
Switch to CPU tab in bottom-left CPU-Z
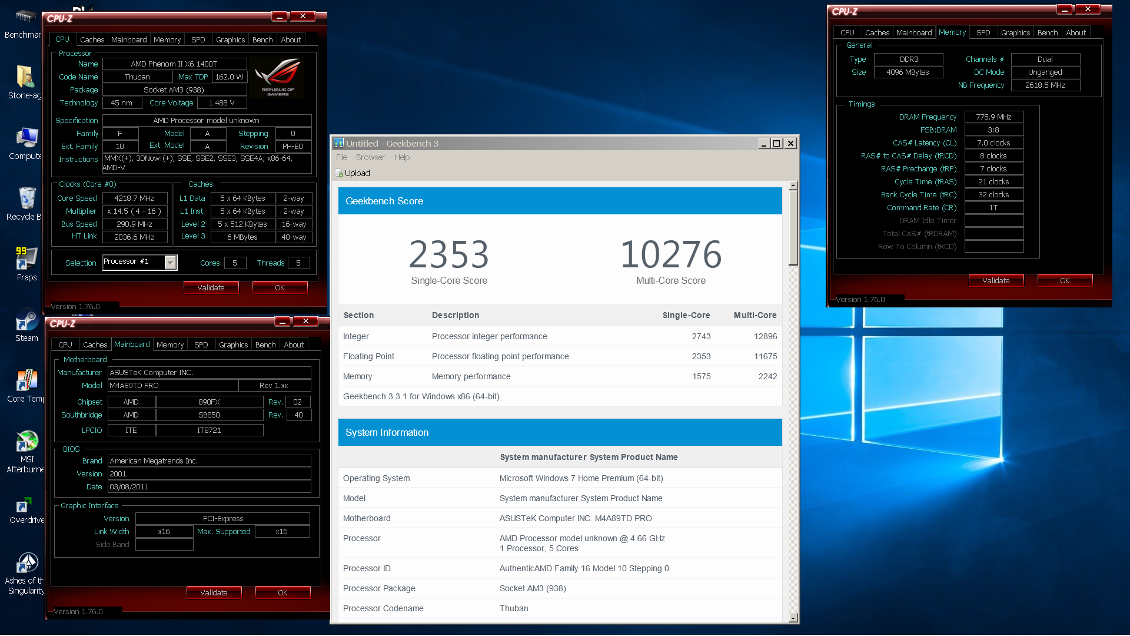point(65,344)
